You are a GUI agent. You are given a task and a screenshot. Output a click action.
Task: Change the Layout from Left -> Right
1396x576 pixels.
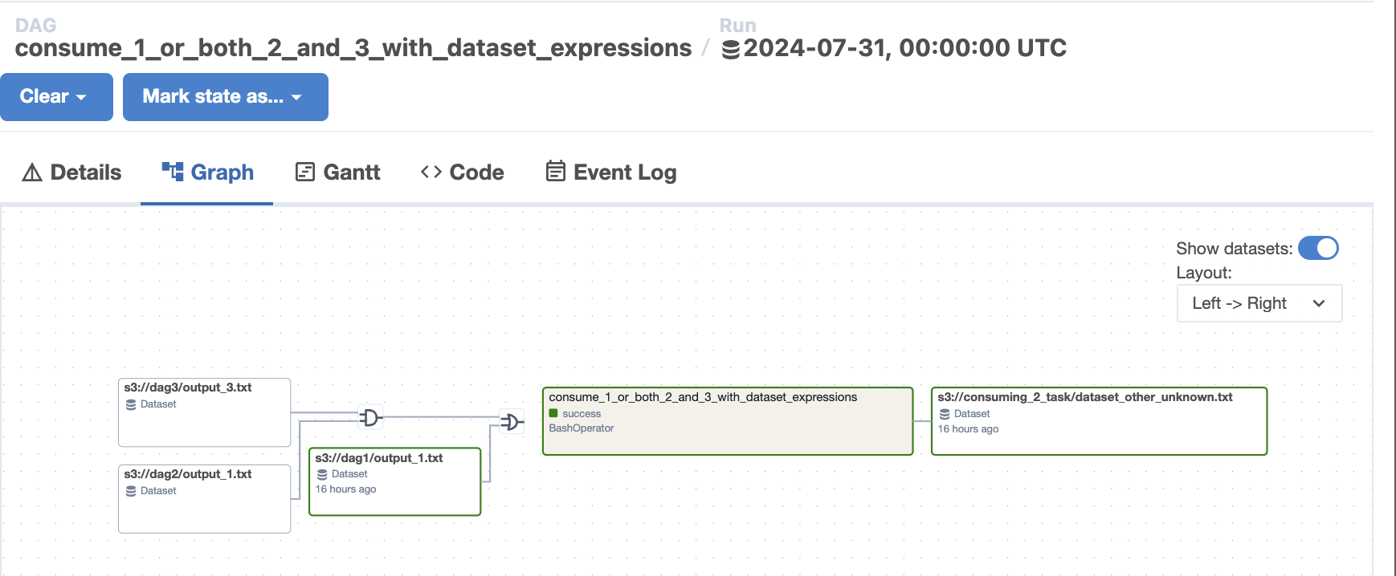tap(1259, 303)
